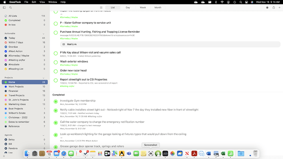The image size is (283, 159).
Task: Check off 'Wash exterior windows'
Action: click(x=56, y=62)
